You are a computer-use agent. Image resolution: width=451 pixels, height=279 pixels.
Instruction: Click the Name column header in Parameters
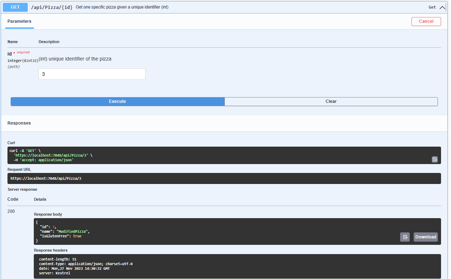click(12, 42)
